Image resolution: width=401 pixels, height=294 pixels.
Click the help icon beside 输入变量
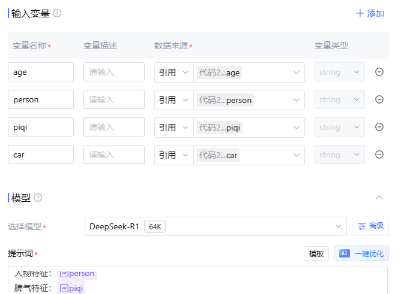tap(57, 13)
